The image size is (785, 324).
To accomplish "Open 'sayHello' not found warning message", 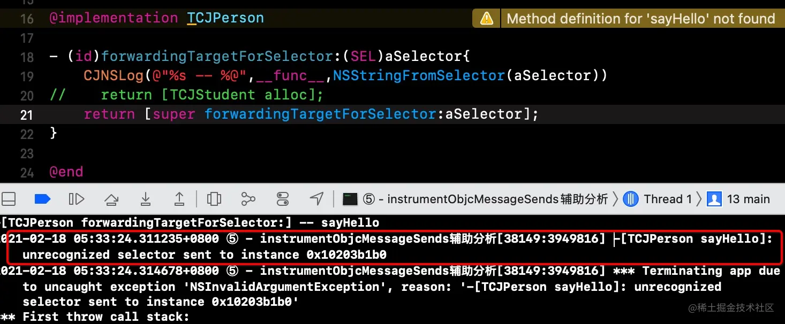I will click(641, 19).
